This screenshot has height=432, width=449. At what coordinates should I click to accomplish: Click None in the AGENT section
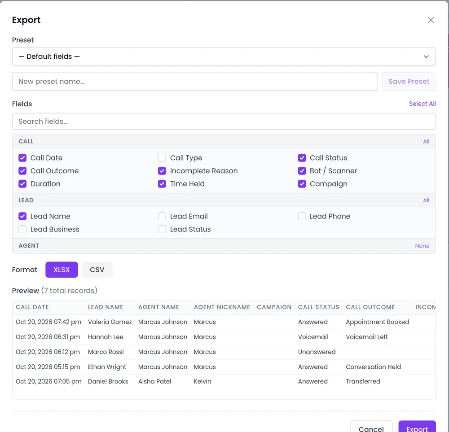coord(422,246)
